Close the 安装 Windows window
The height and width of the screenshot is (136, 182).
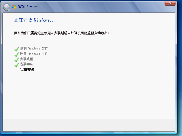click(170, 3)
